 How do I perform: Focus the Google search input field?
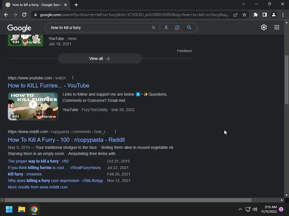[x=100, y=28]
